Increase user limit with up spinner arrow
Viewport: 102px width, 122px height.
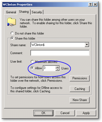point(57,67)
